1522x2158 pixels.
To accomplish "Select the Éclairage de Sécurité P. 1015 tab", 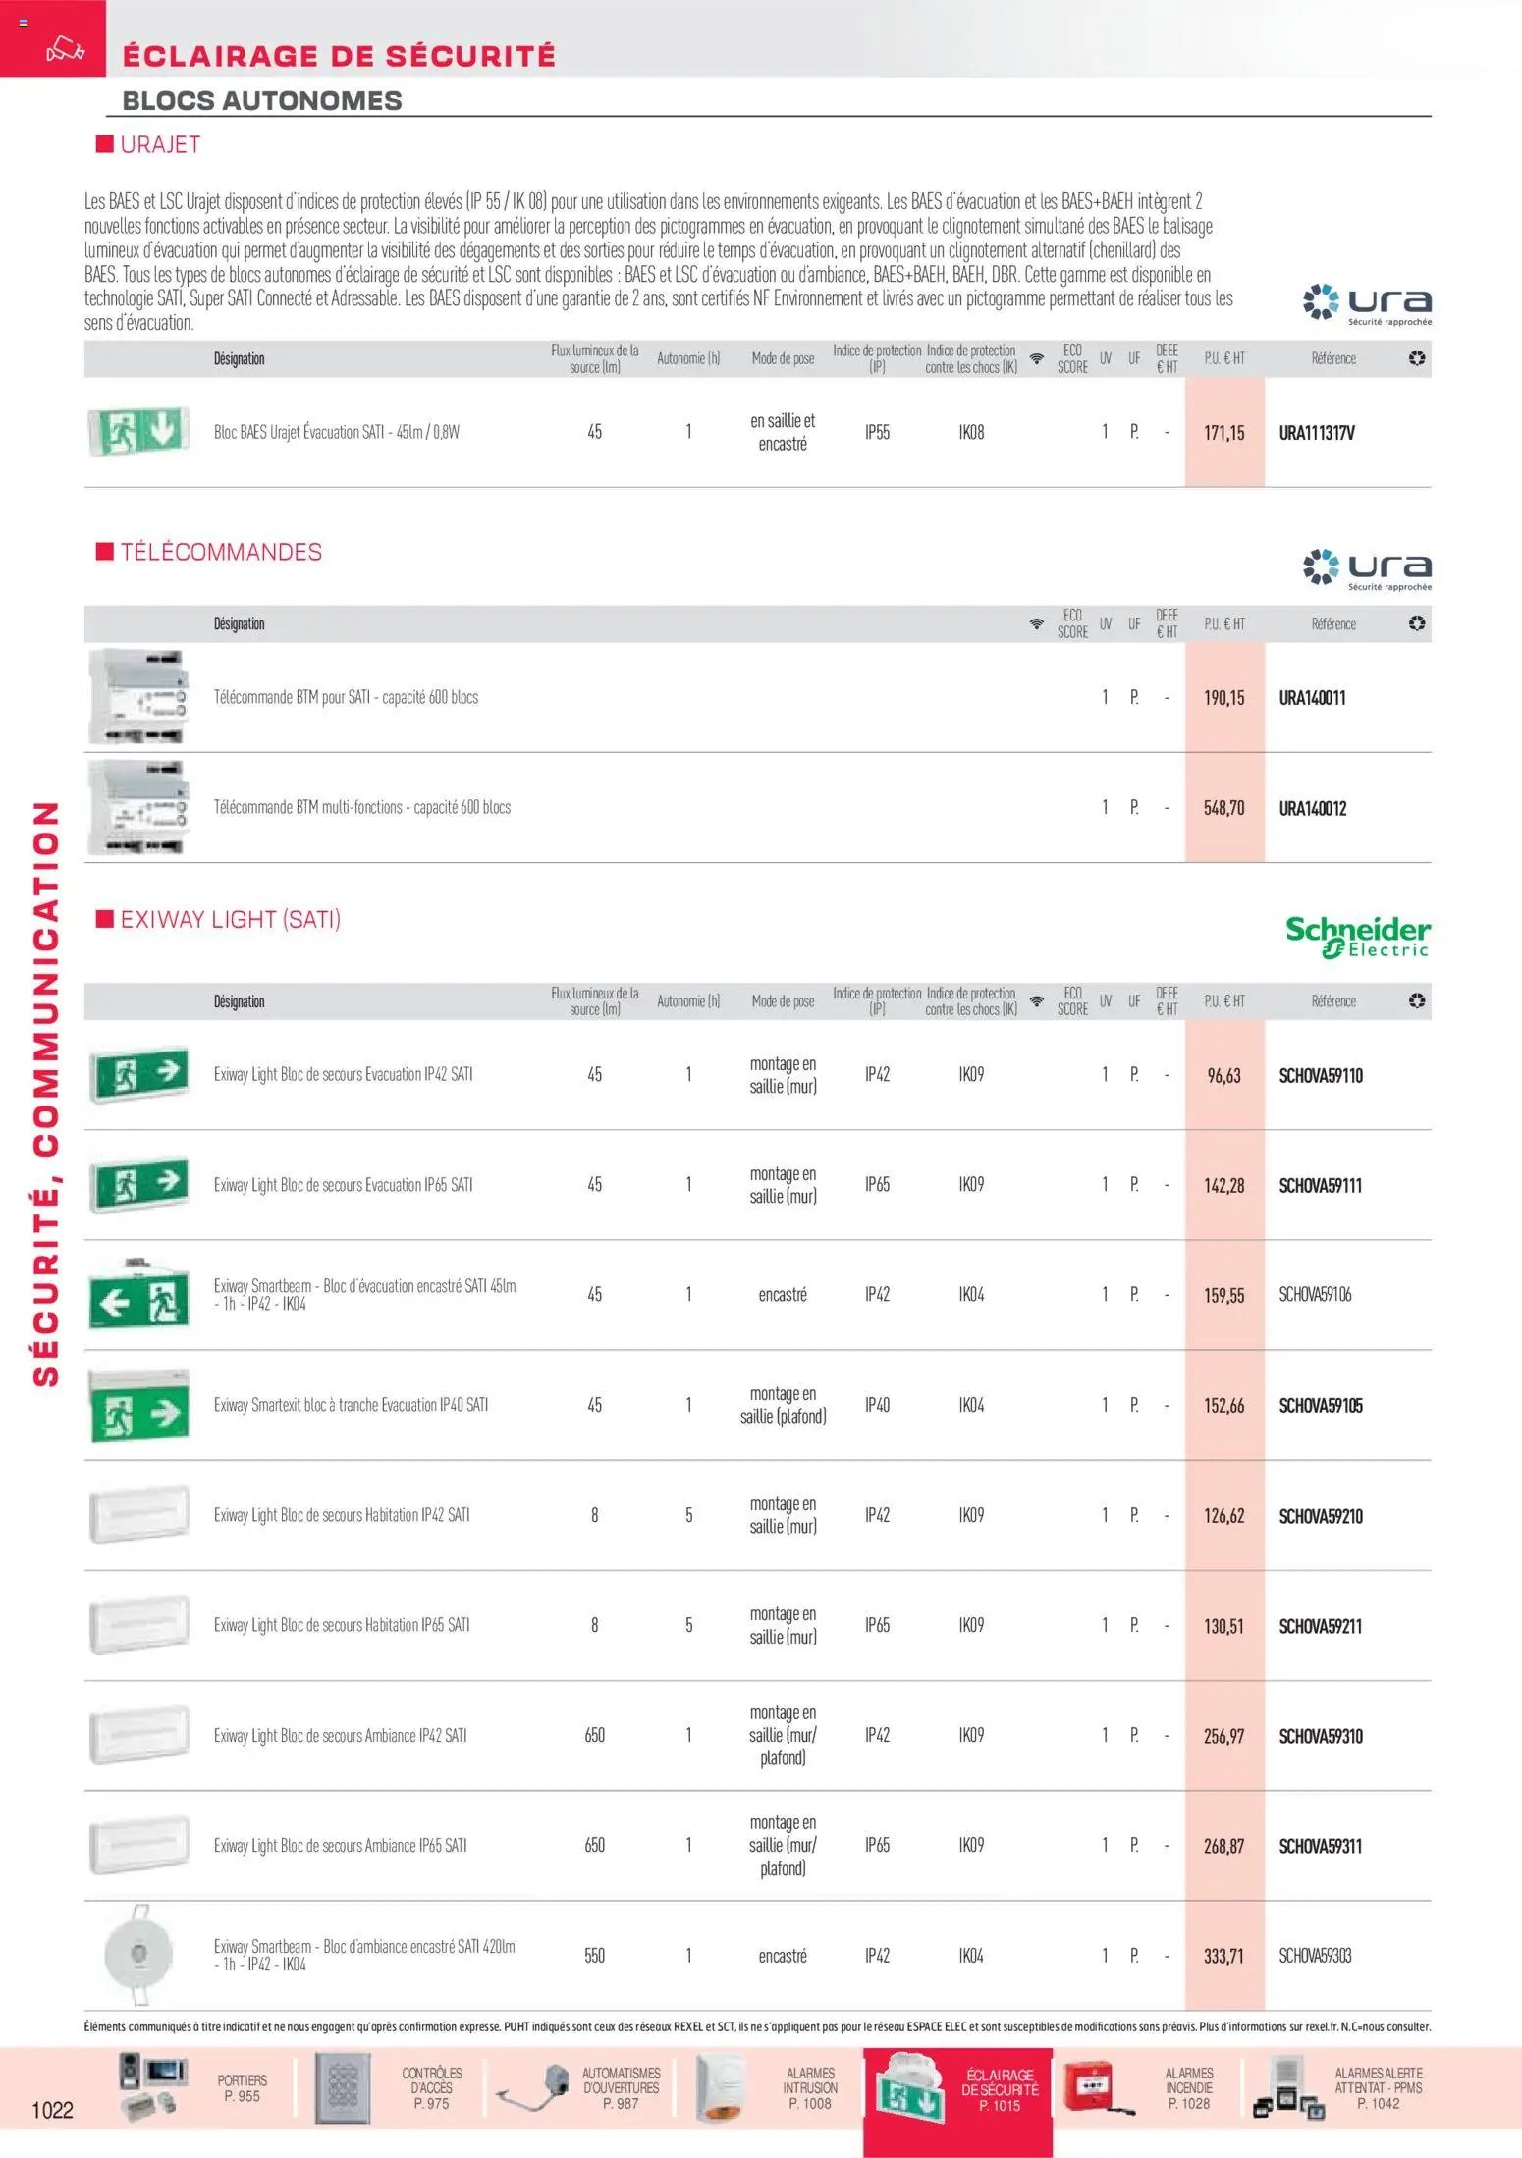I will click(1000, 2089).
